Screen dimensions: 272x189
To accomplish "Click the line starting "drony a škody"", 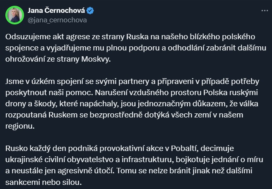I will 132,104.
